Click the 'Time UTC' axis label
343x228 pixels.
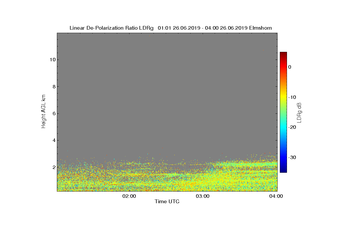(x=167, y=201)
